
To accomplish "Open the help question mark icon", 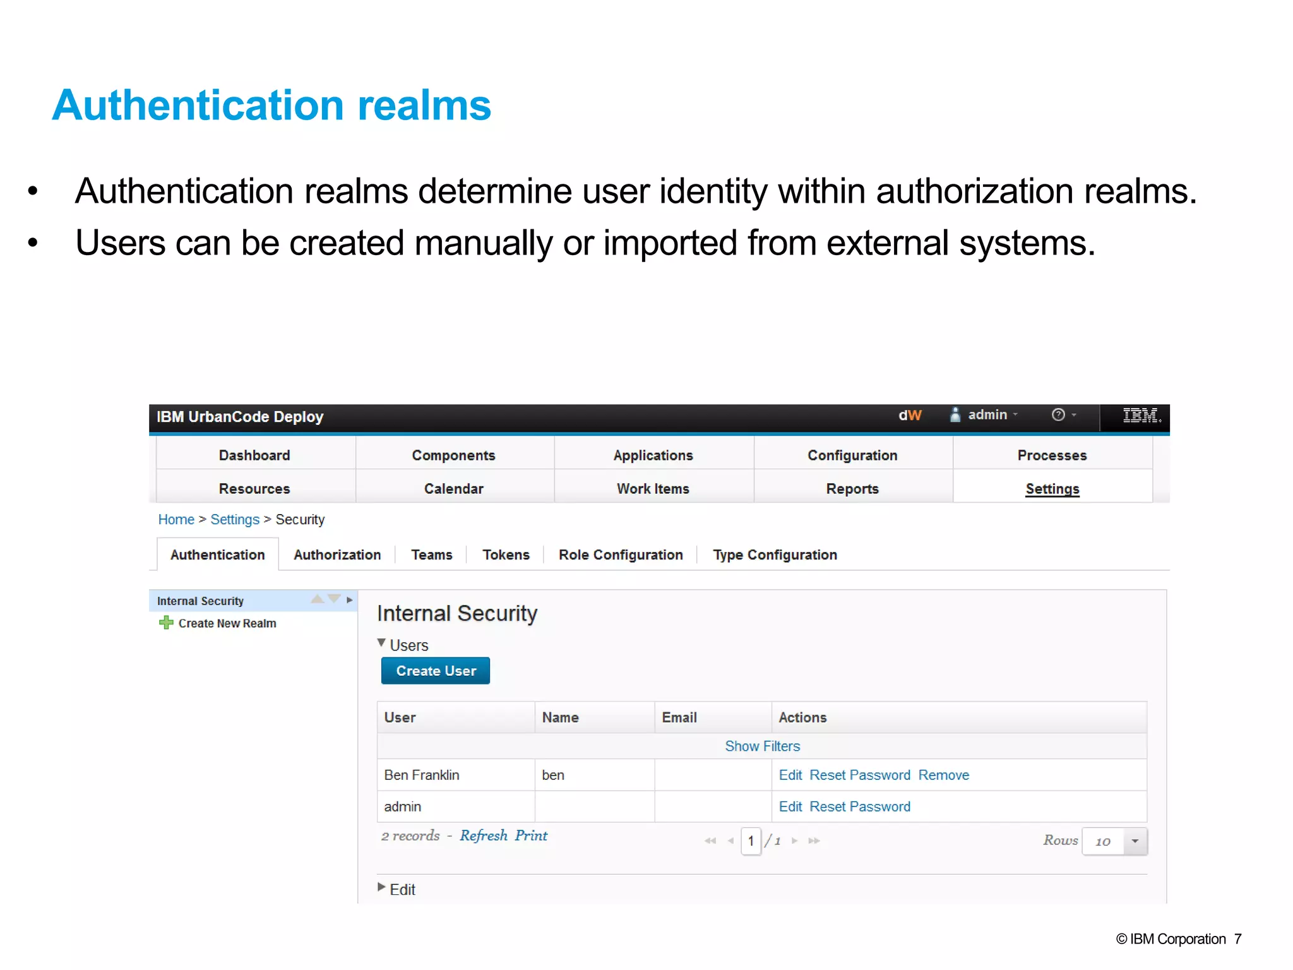I will [1058, 414].
